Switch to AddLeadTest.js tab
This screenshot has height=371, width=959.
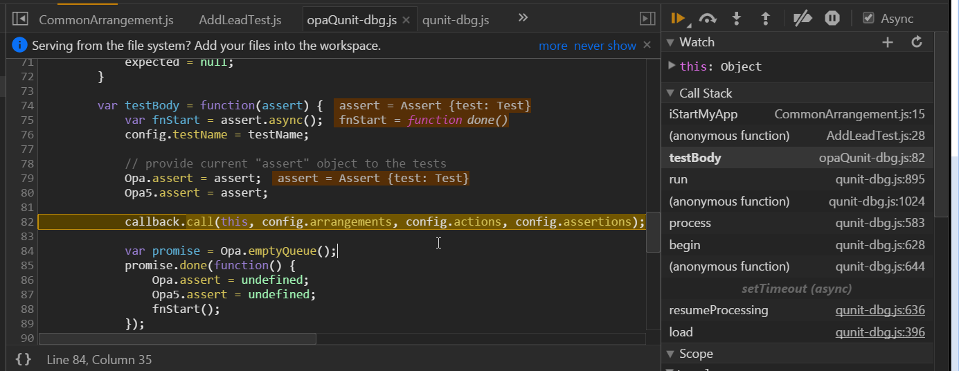(240, 20)
